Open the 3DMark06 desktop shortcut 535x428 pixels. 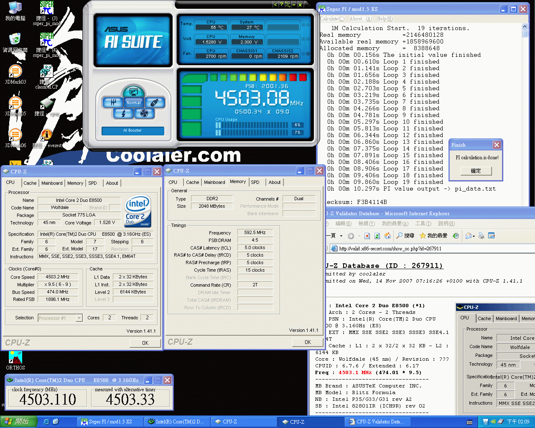tap(15, 138)
